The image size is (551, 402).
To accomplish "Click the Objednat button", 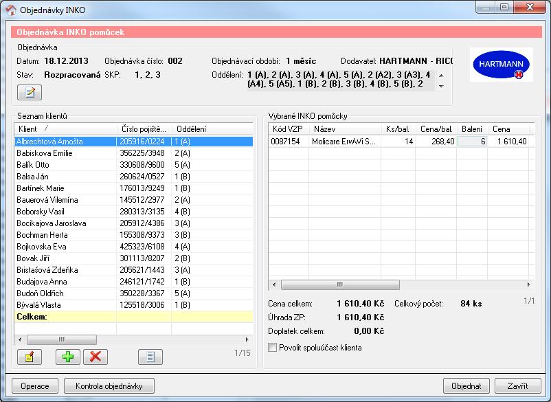I will point(466,386).
